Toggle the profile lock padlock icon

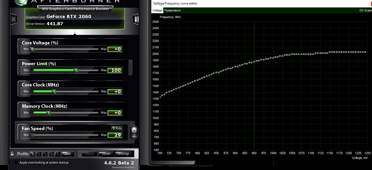12,154
